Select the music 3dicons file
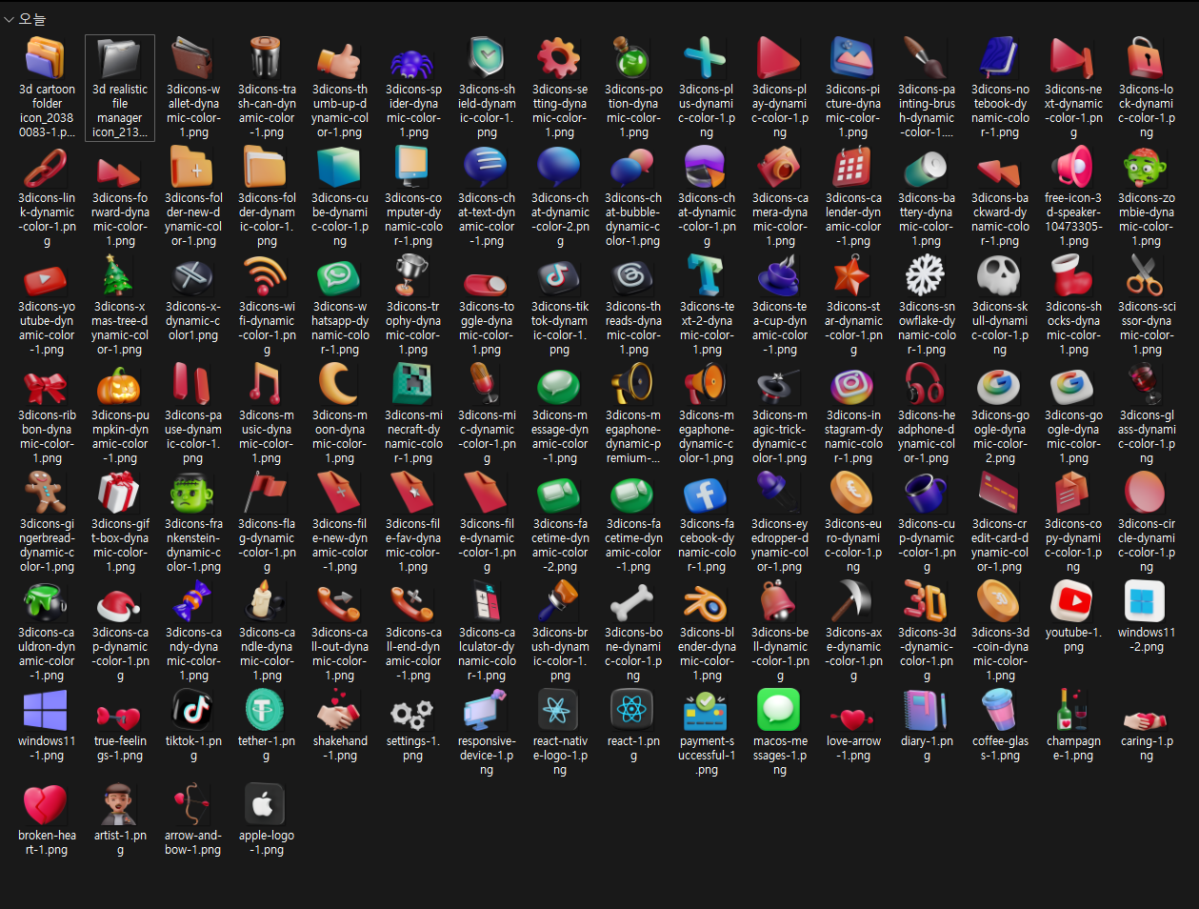This screenshot has height=909, width=1199. tap(267, 414)
